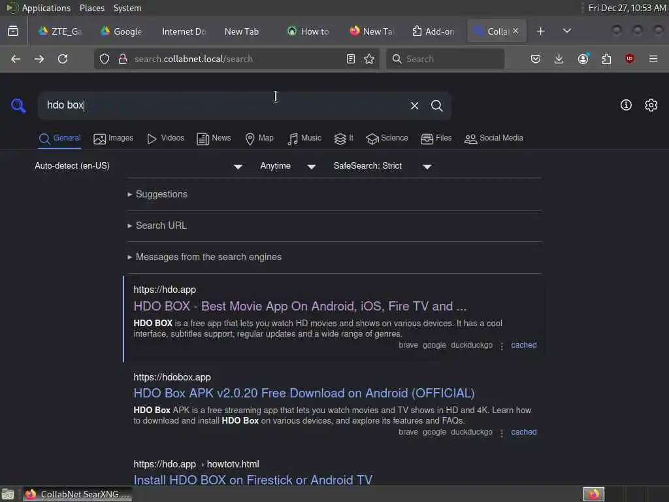Click the clock Fri Dec 27 10:53 AM

(x=627, y=8)
